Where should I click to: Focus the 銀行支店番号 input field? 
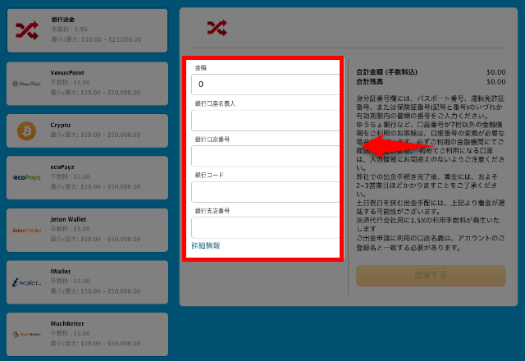point(266,227)
